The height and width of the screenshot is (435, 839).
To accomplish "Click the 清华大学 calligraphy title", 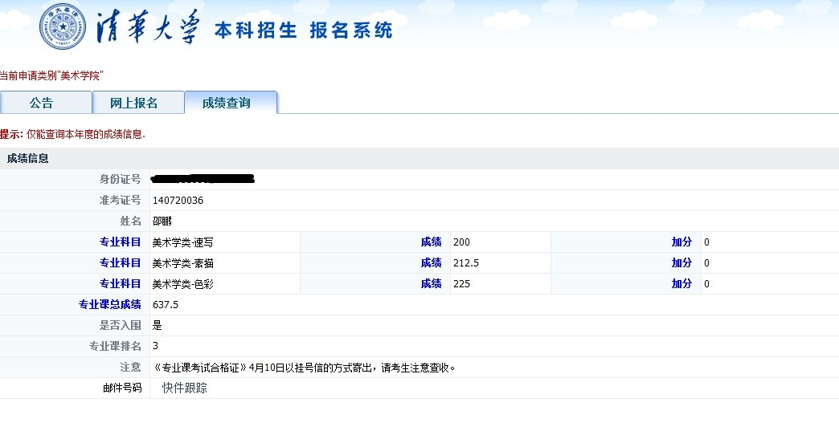I will [148, 26].
